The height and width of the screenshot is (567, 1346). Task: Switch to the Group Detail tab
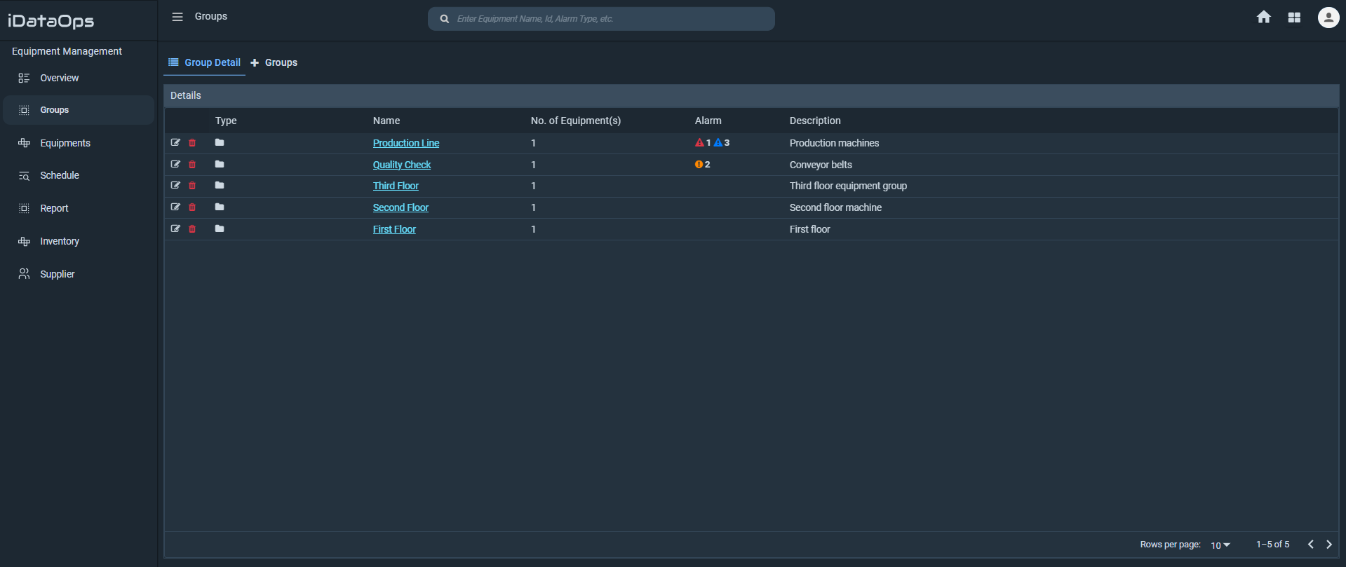[204, 62]
